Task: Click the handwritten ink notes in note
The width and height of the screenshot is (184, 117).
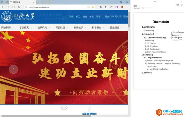Action: click(177, 36)
